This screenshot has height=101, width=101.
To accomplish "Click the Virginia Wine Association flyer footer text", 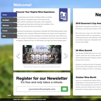I will 30,99.
